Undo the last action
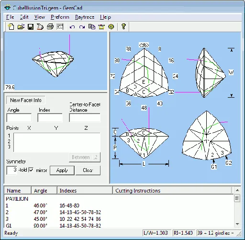The height and width of the screenshot is (240, 245). pyautogui.click(x=72, y=27)
